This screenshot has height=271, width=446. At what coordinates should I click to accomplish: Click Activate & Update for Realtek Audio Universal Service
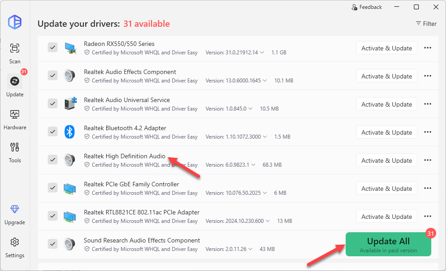[x=386, y=104]
